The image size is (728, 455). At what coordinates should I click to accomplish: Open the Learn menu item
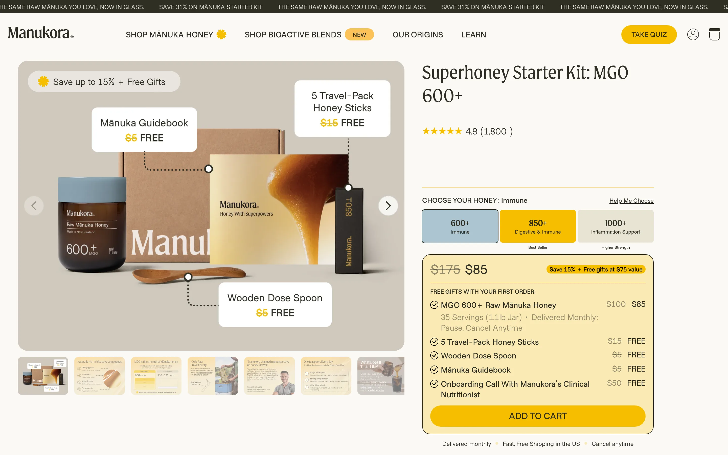(473, 35)
